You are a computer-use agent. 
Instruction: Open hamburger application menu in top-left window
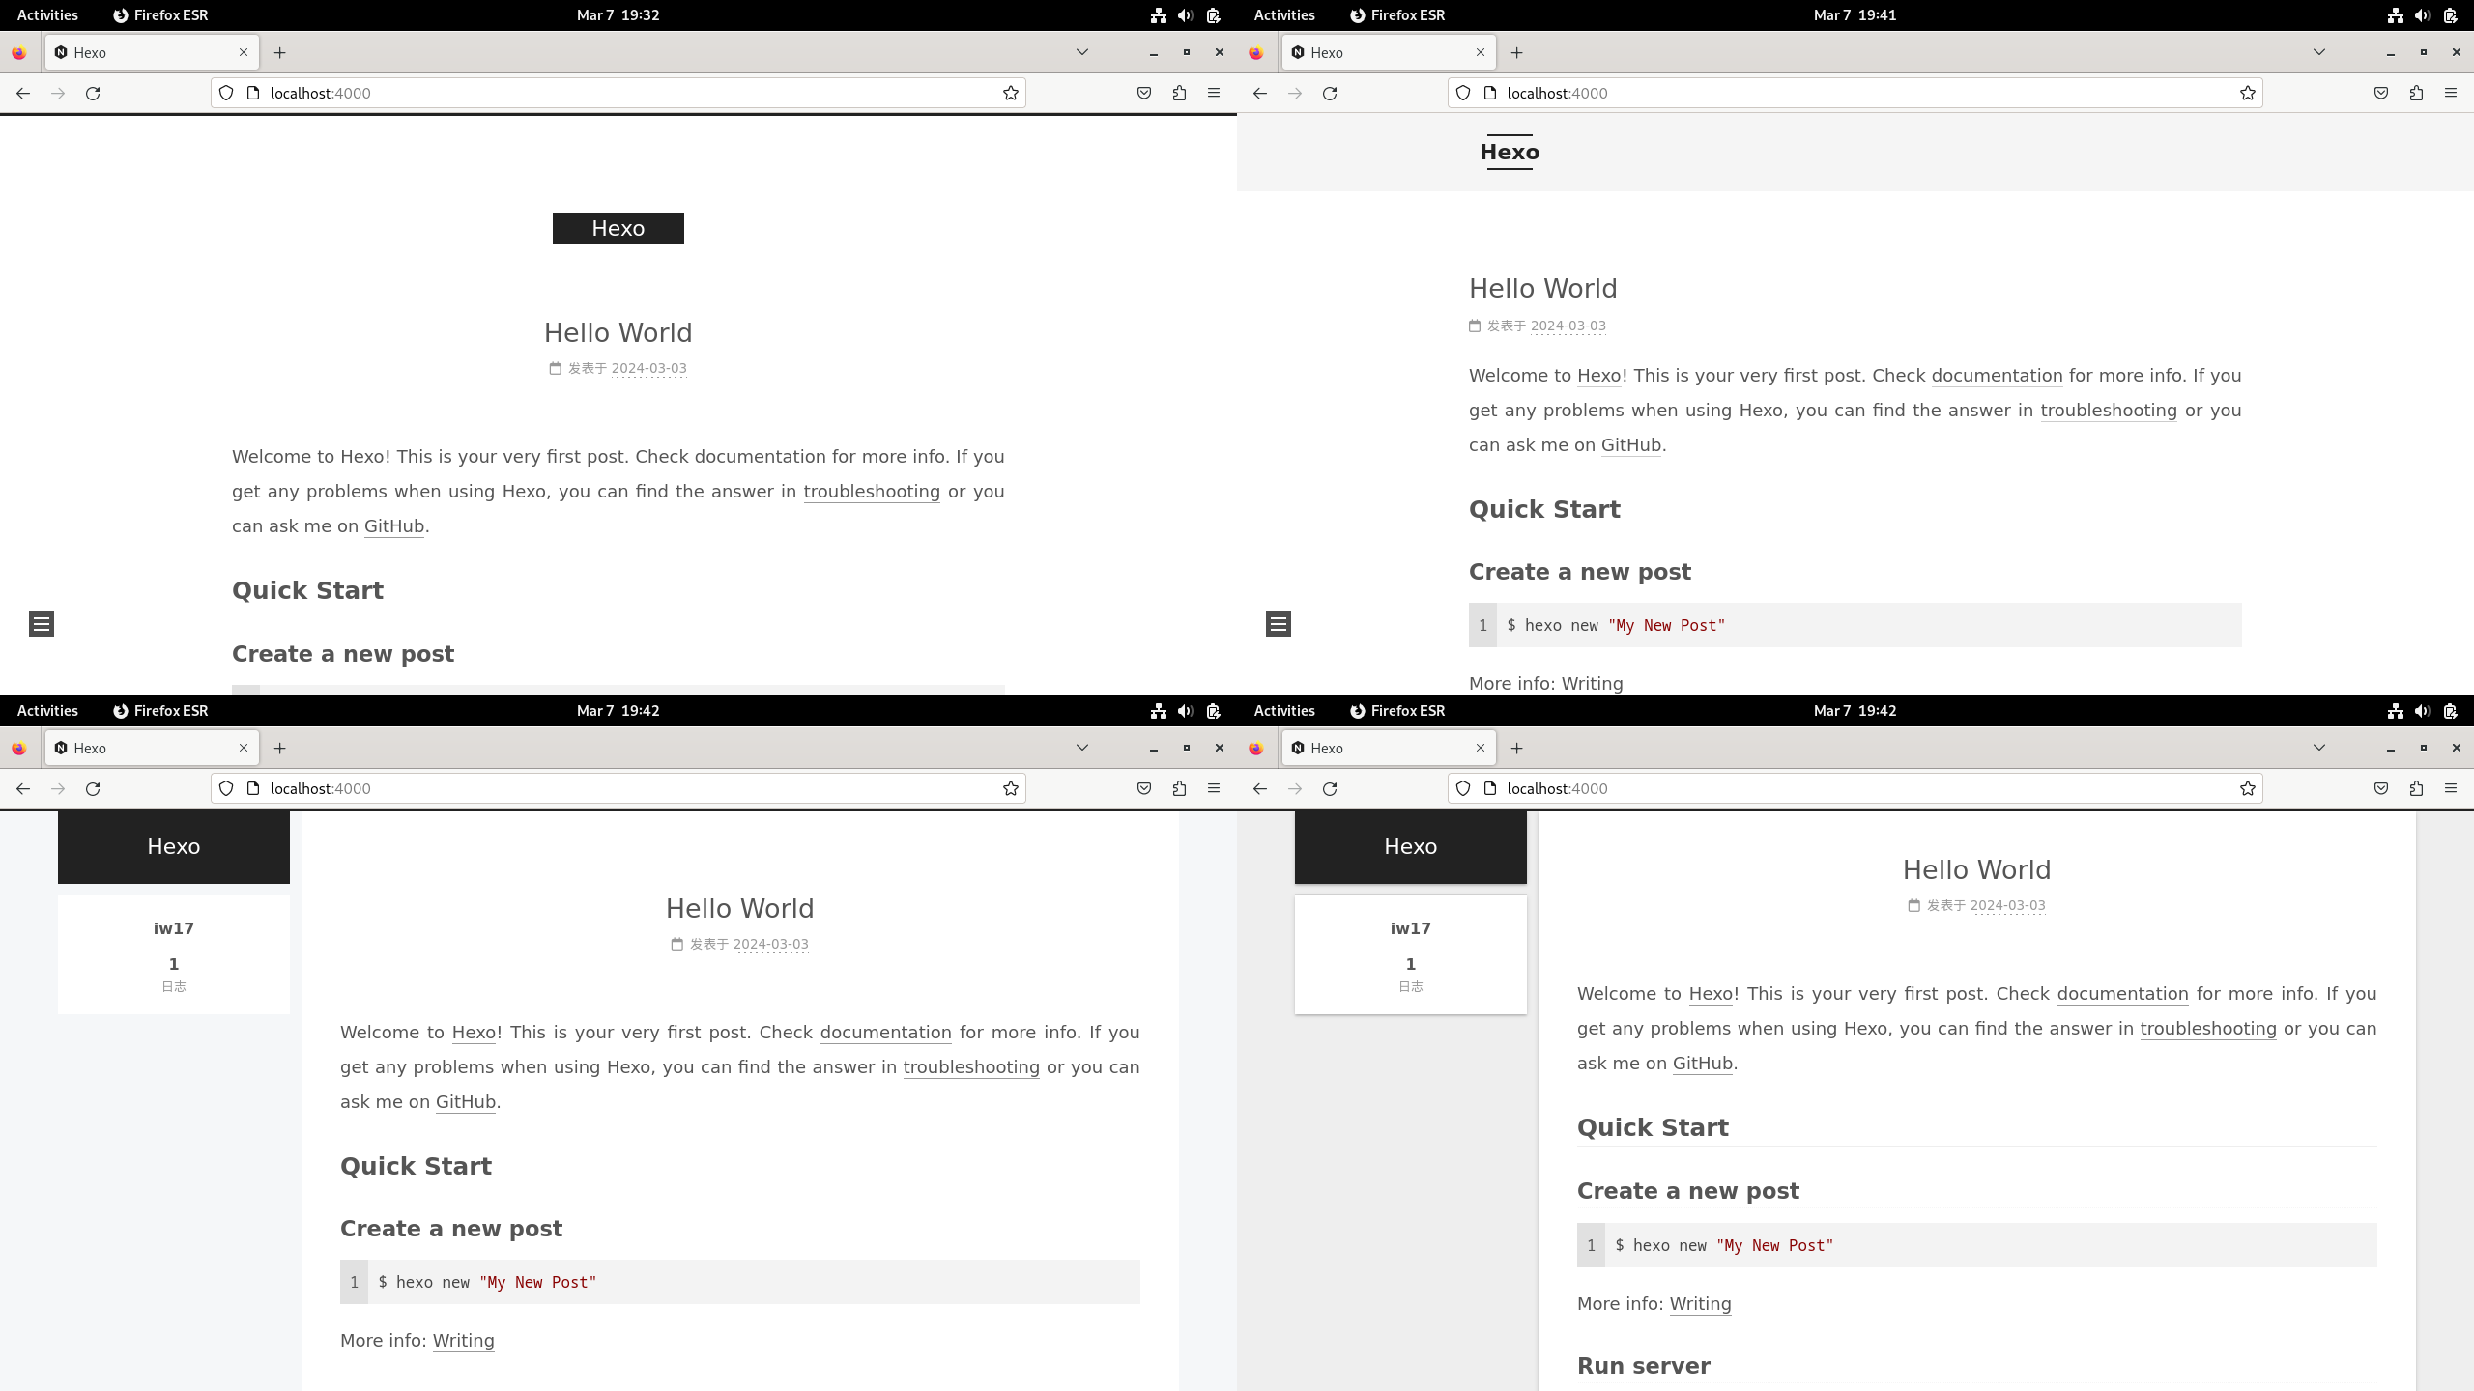tap(1214, 93)
